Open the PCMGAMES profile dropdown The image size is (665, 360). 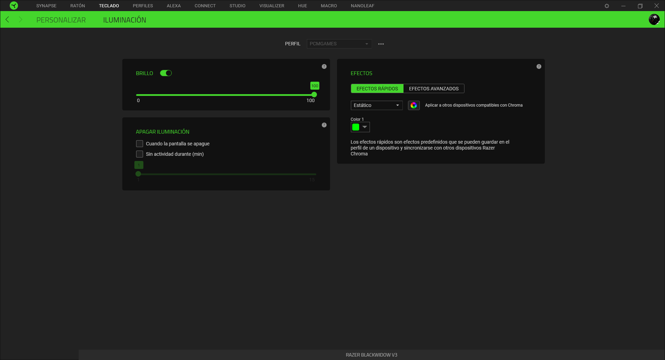tap(339, 44)
